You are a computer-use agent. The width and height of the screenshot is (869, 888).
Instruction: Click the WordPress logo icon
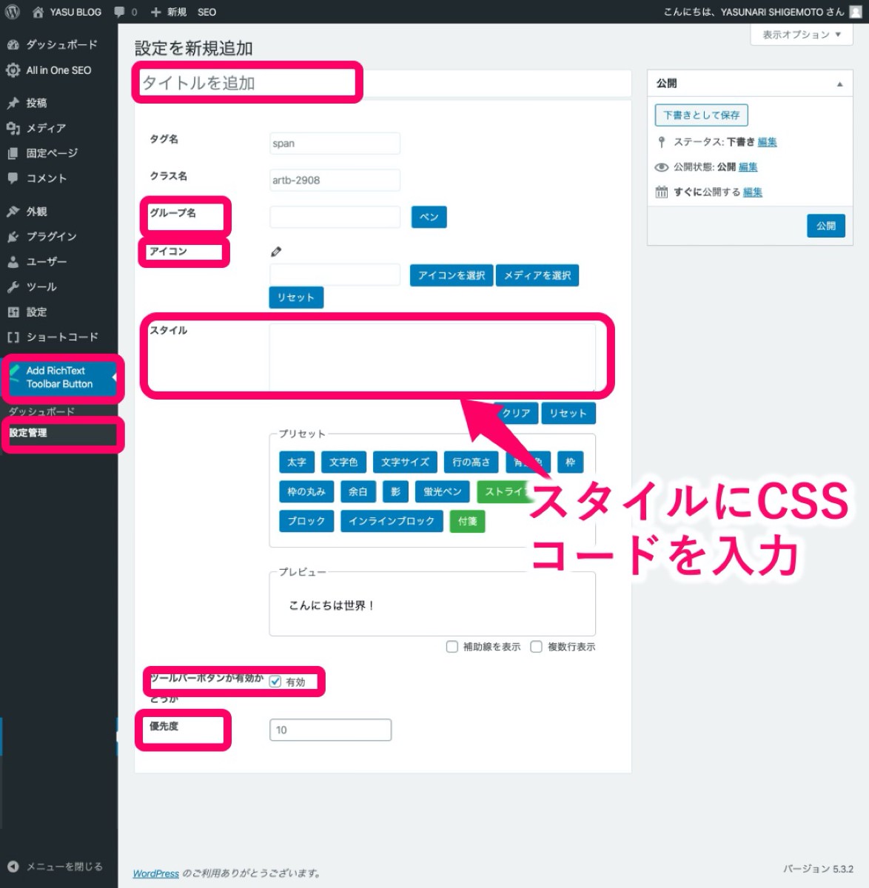[13, 12]
